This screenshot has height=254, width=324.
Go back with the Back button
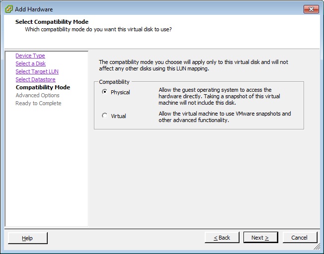(x=222, y=238)
